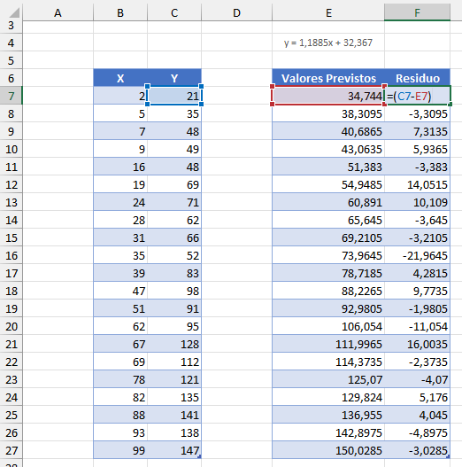Viewport: 462px width, 467px height.
Task: Click row 27 header
Action: (11, 450)
